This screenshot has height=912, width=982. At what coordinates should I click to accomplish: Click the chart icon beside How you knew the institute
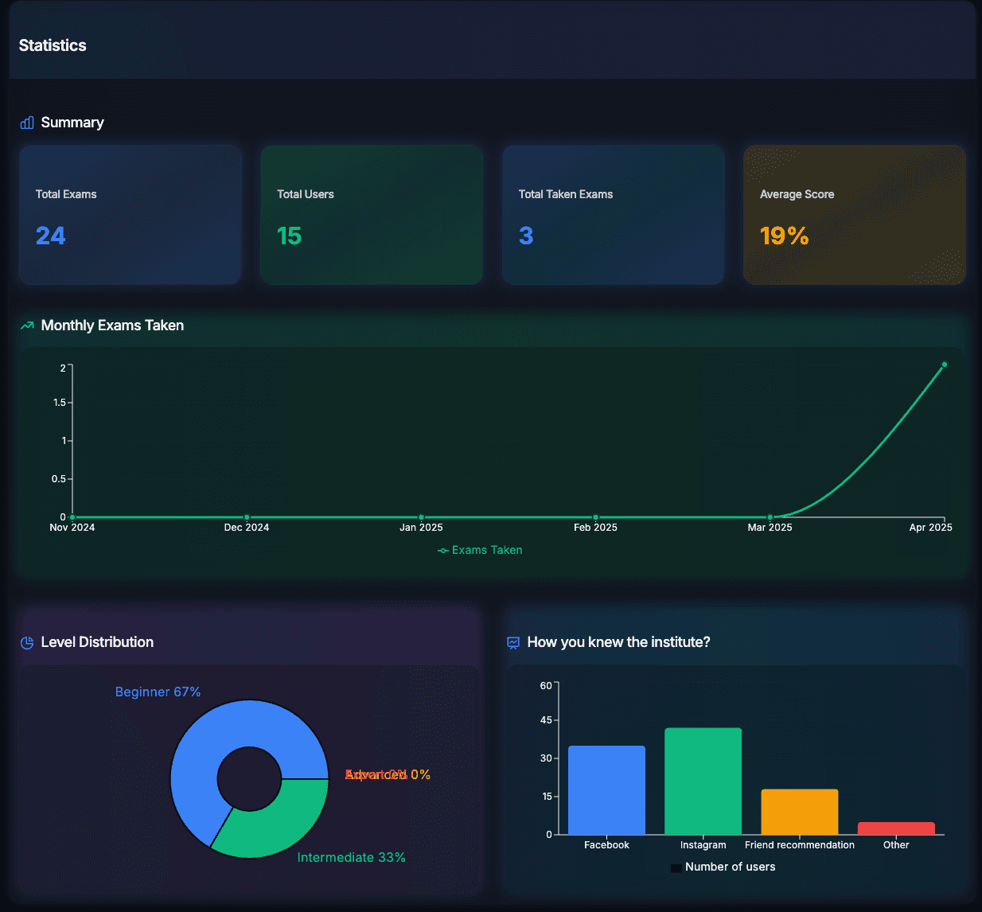pyautogui.click(x=513, y=642)
